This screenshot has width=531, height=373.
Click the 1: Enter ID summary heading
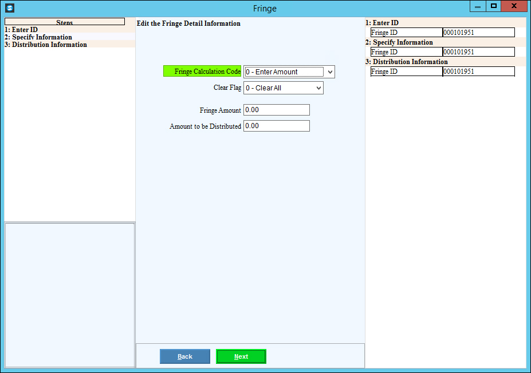[382, 23]
